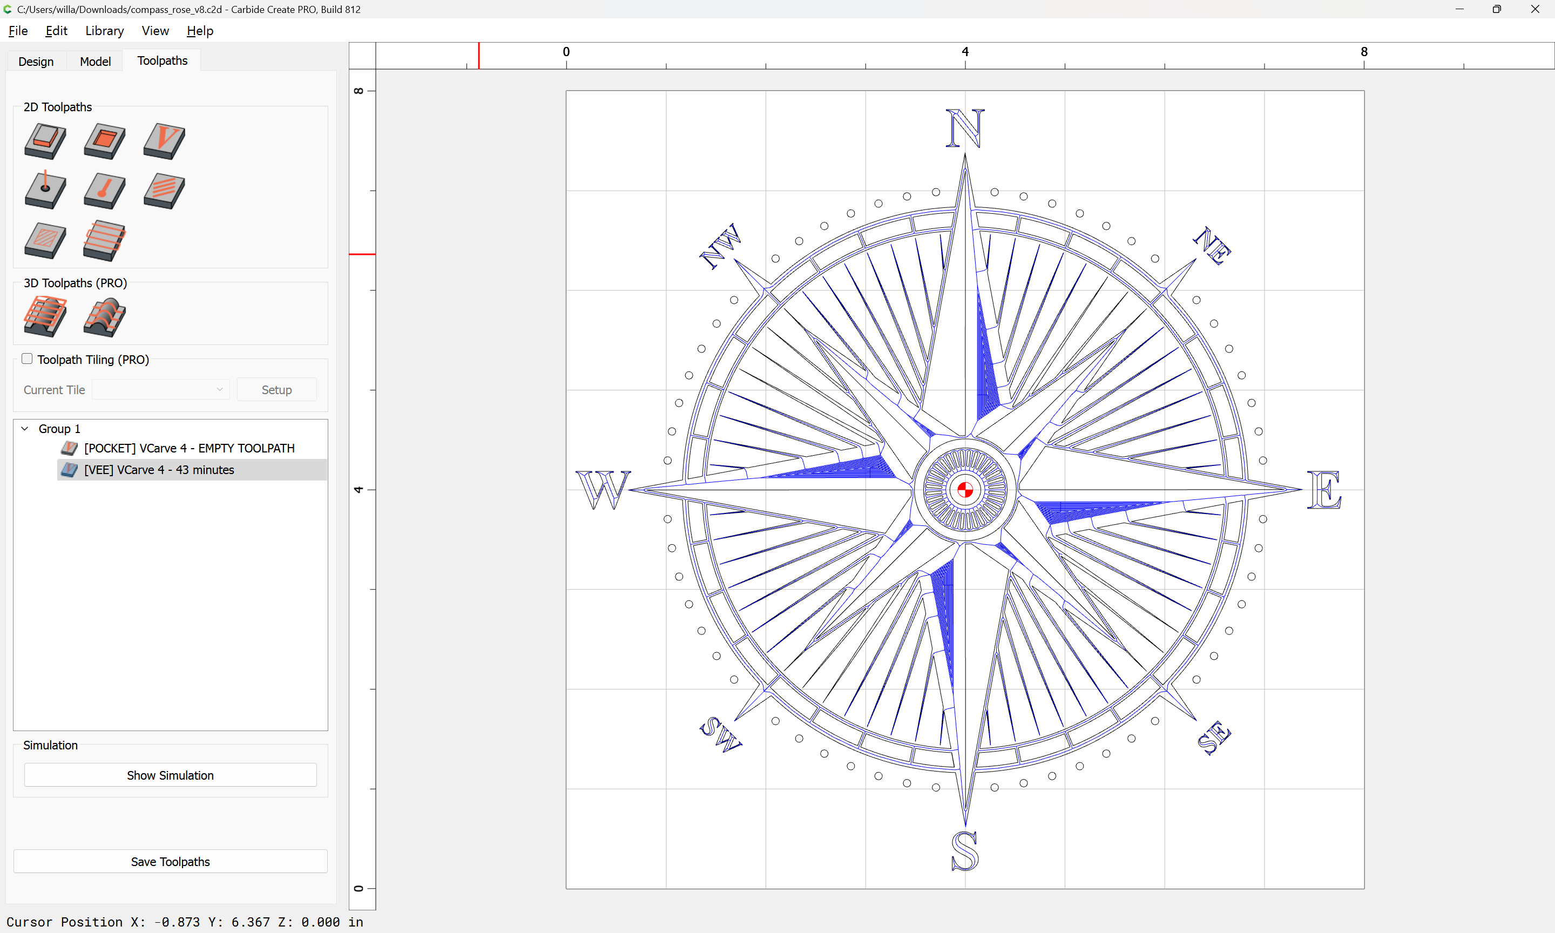
Task: Collapse the Group 1 tree node
Action: (x=25, y=428)
